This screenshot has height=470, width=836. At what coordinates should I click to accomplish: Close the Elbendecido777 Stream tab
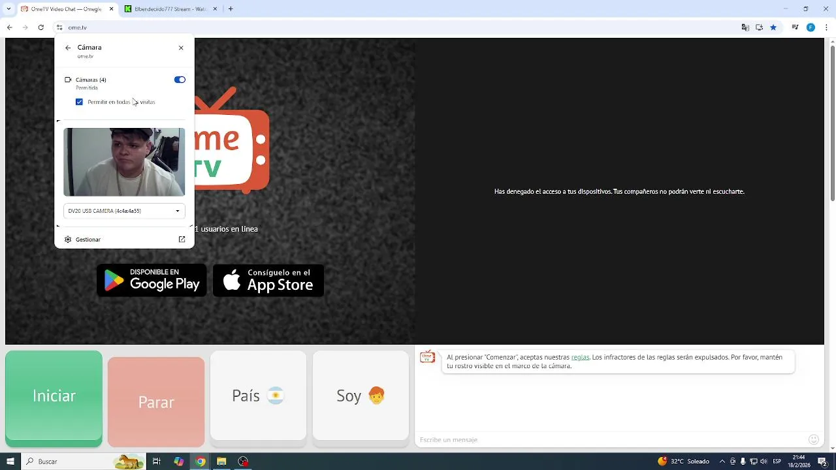click(x=214, y=9)
